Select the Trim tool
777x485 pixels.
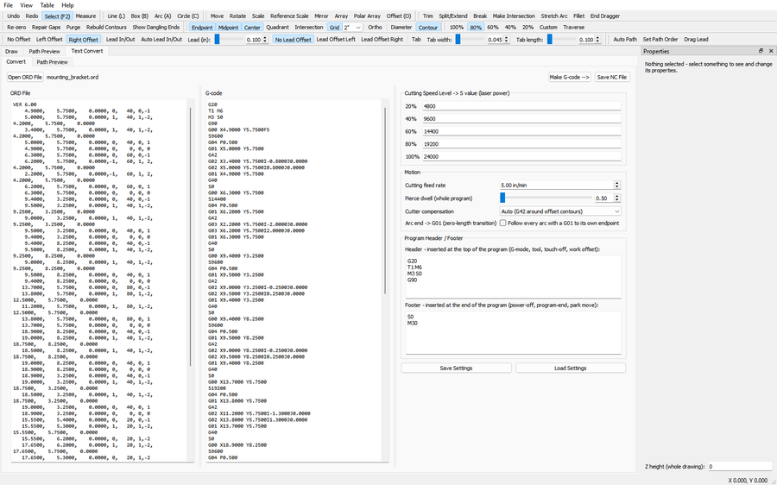[x=427, y=16]
